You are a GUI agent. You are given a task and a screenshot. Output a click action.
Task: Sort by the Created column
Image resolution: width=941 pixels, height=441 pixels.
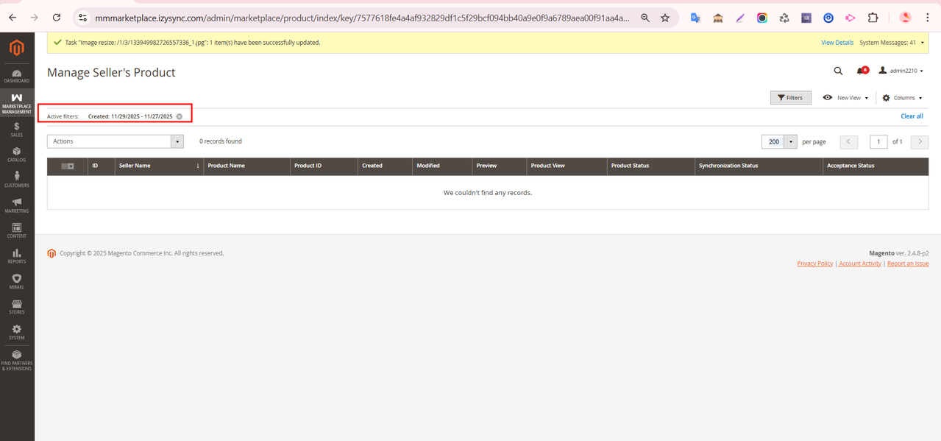coord(385,166)
